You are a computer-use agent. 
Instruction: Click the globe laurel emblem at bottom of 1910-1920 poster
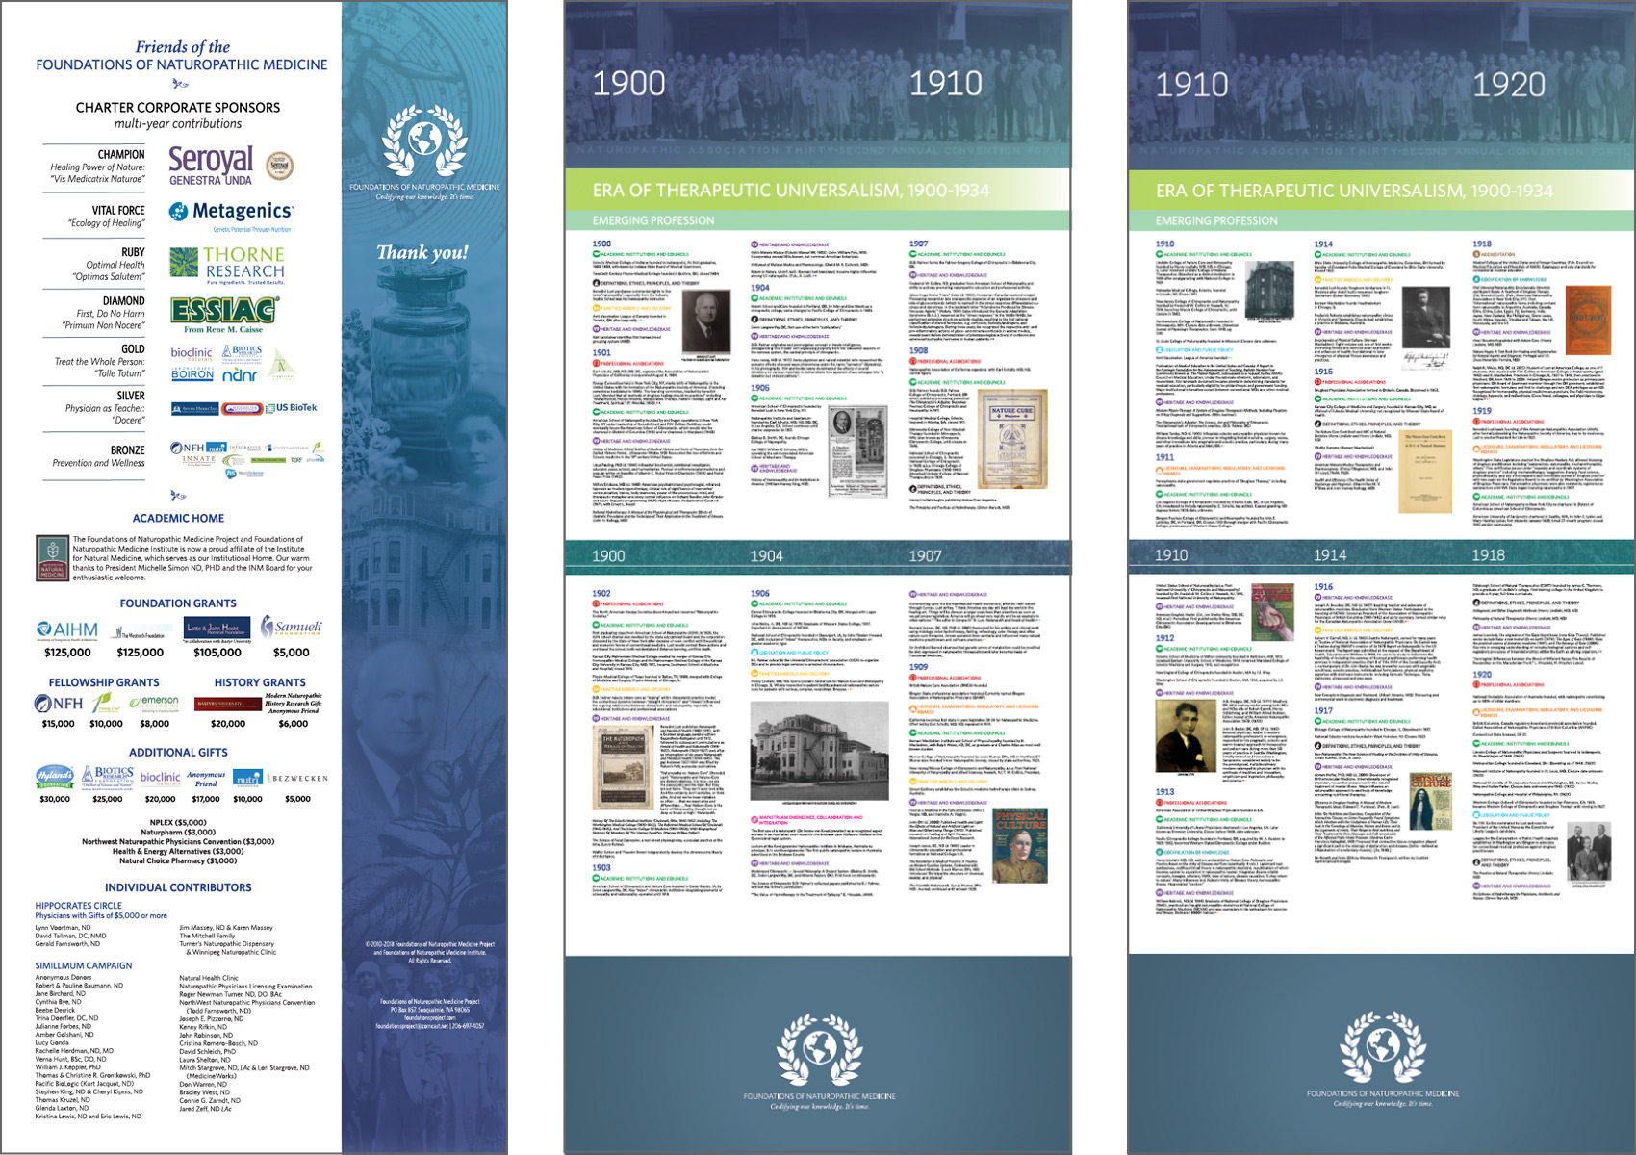click(1382, 1048)
